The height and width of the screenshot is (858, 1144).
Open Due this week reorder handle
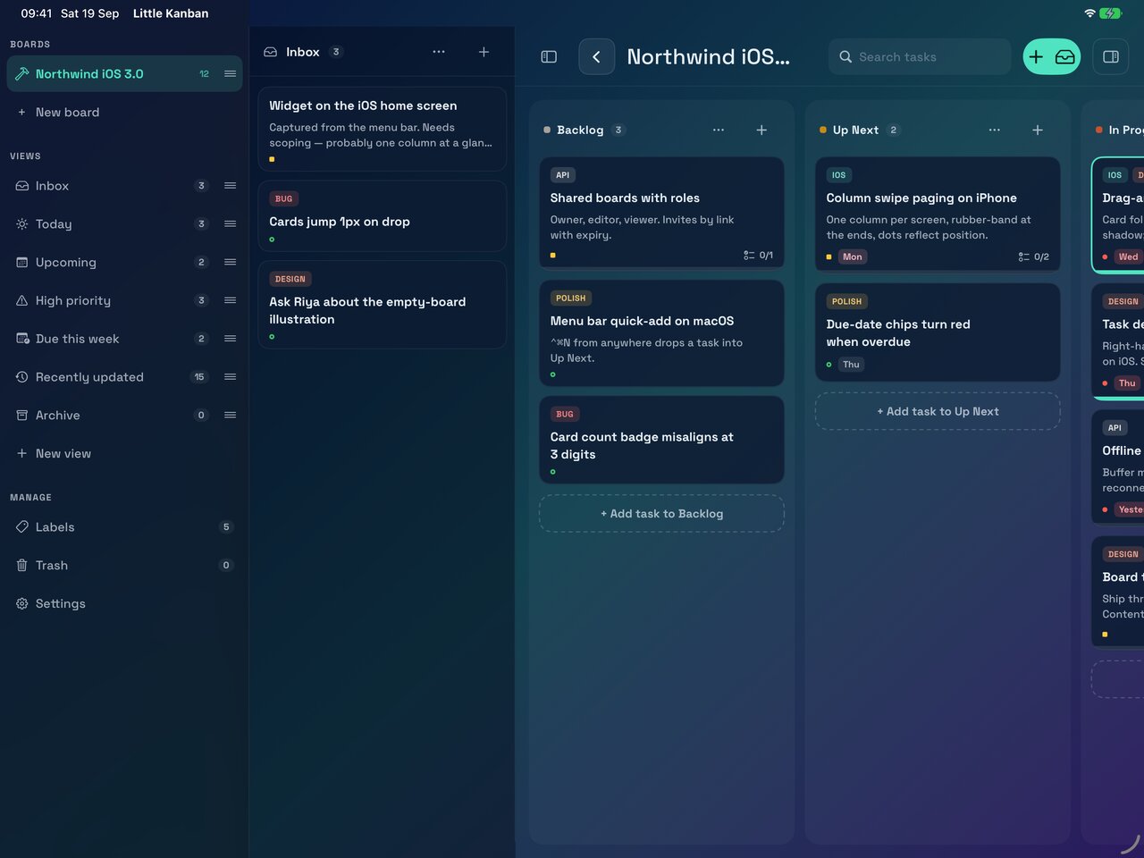(x=230, y=339)
